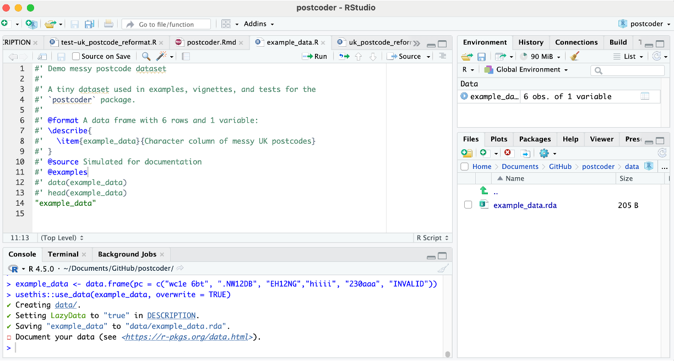This screenshot has height=361, width=674.
Task: Click the editor Save document icon
Action: point(61,56)
